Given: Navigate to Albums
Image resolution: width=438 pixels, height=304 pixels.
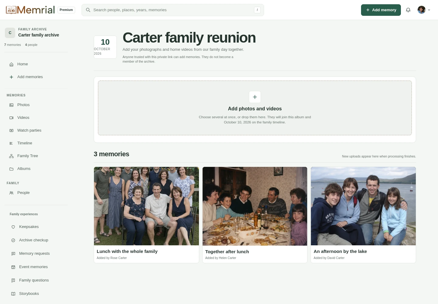Looking at the screenshot, I should point(36,169).
